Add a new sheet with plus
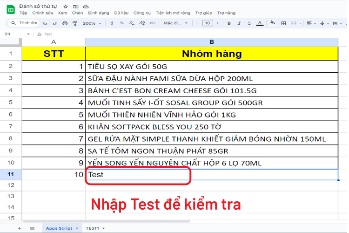 tap(20, 228)
